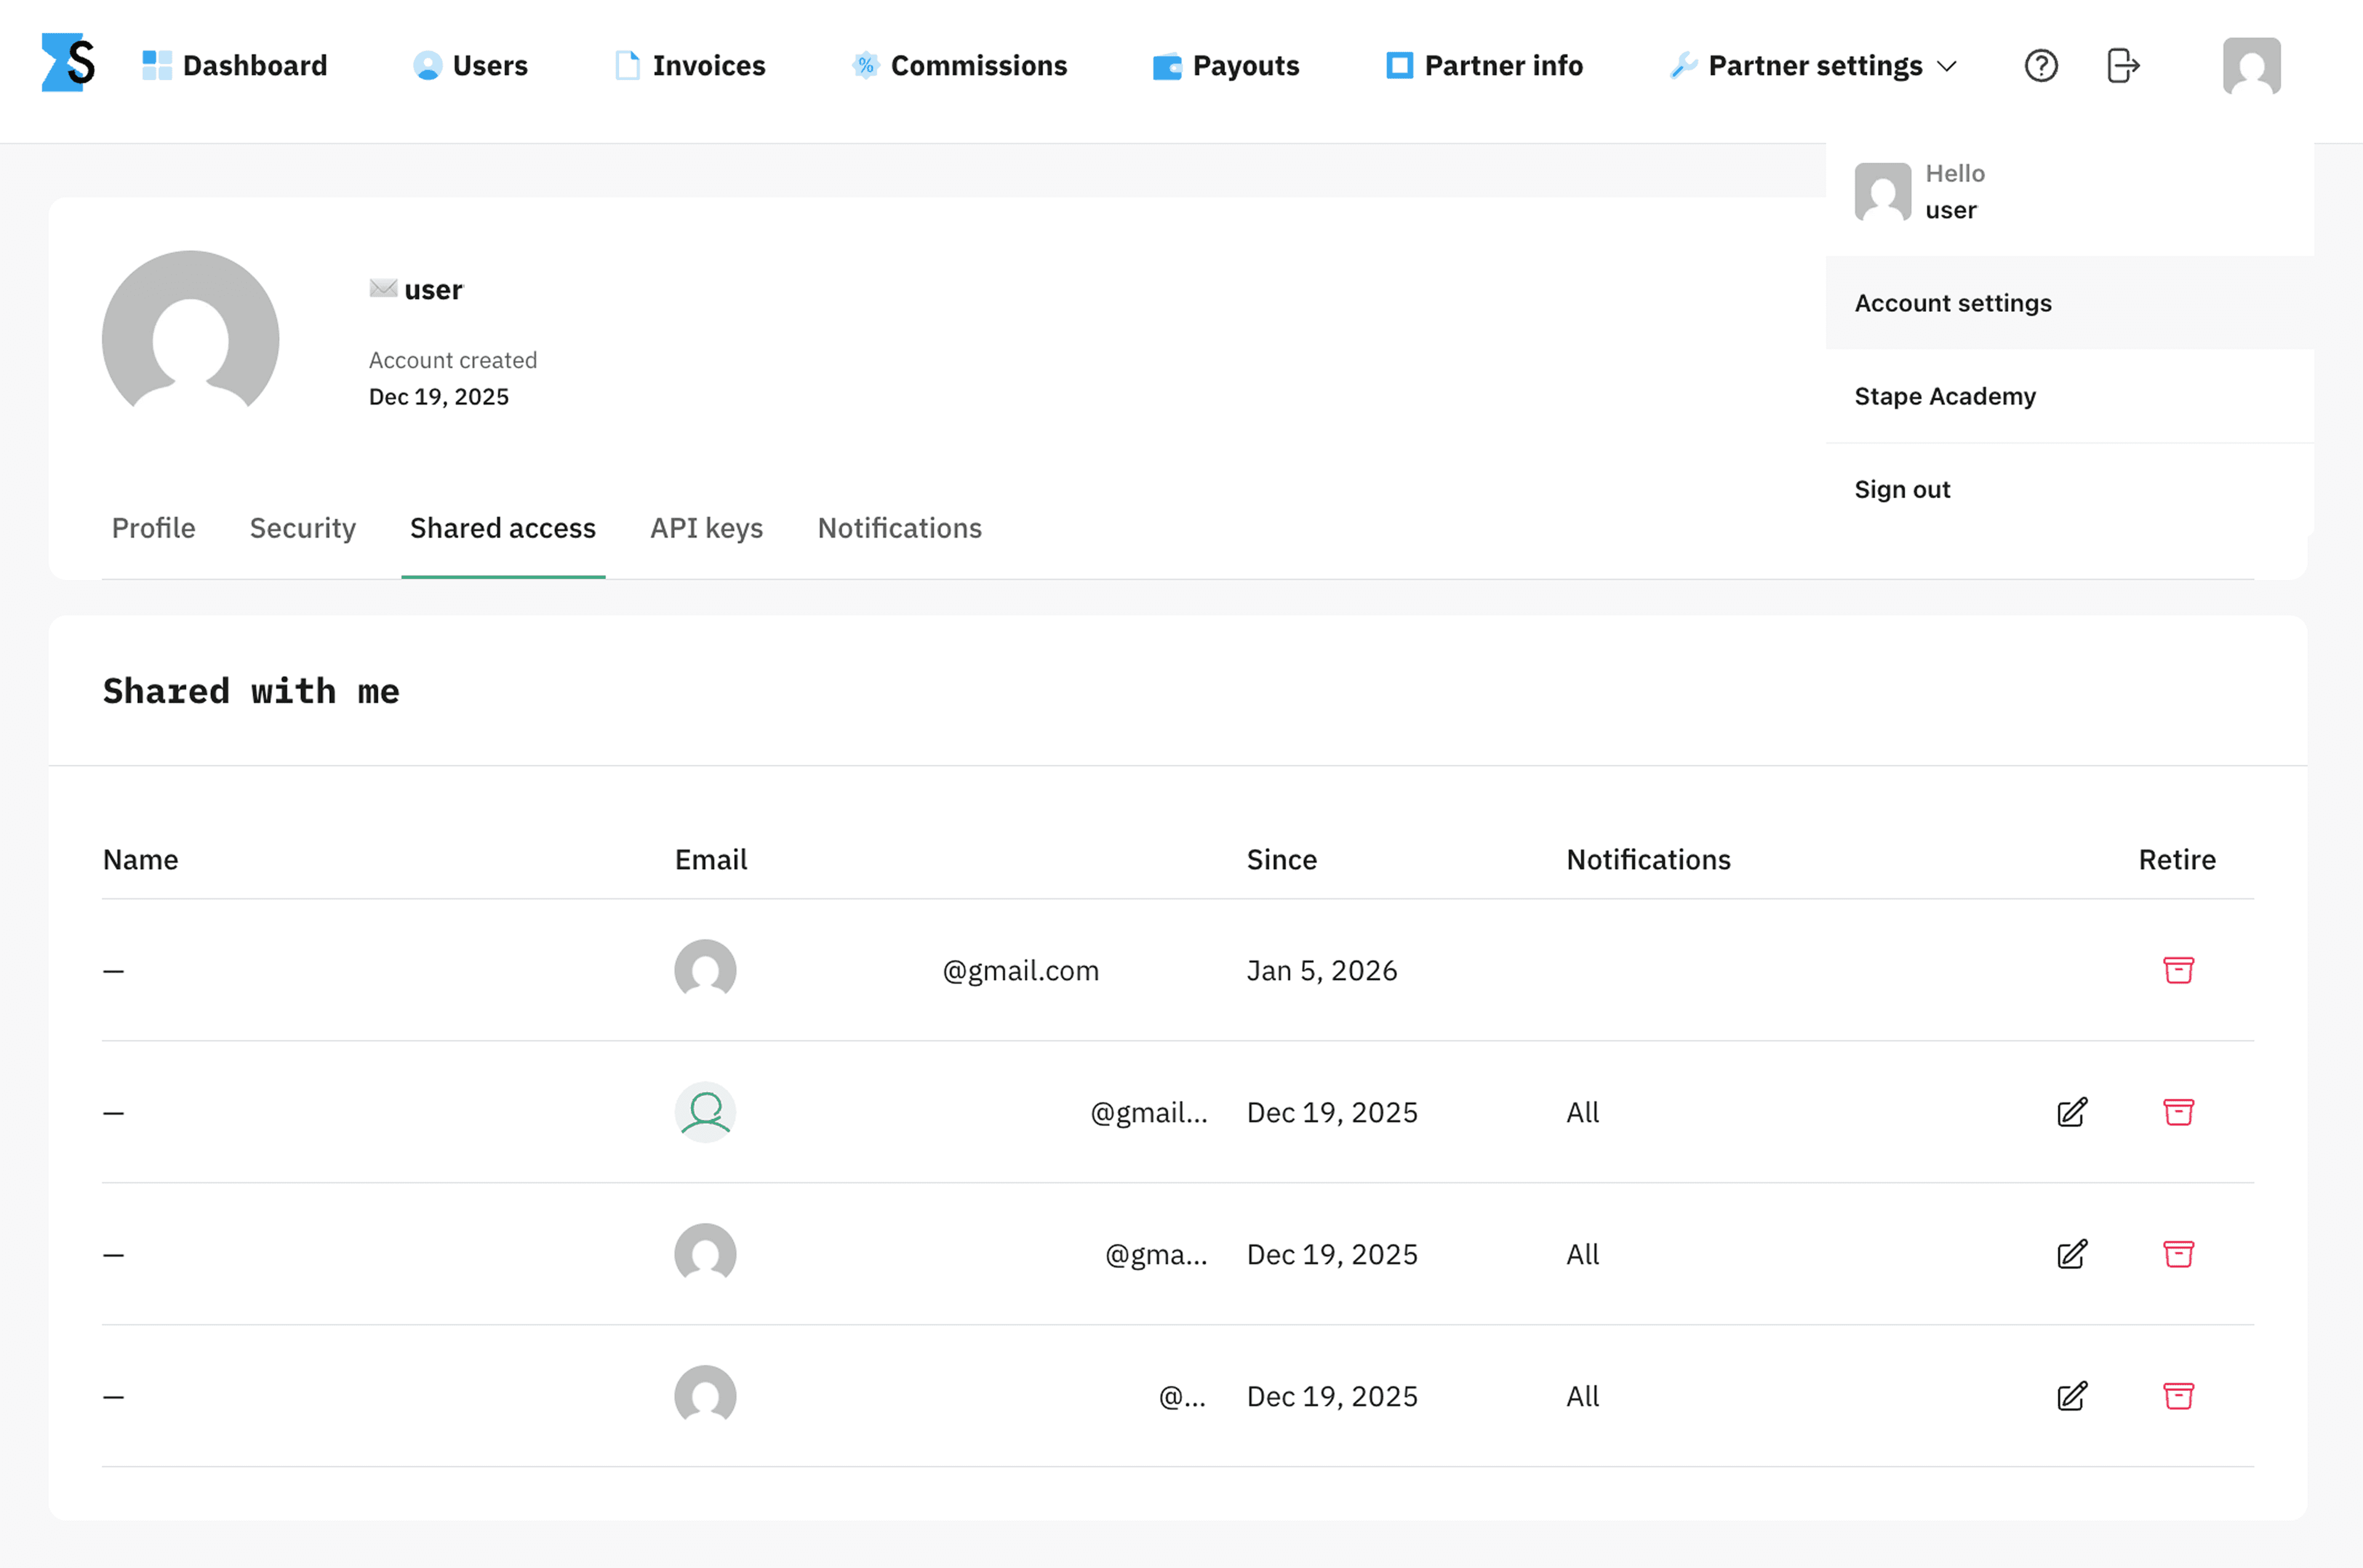Click Sign out in the dropdown menu
The image size is (2363, 1568).
point(1901,489)
